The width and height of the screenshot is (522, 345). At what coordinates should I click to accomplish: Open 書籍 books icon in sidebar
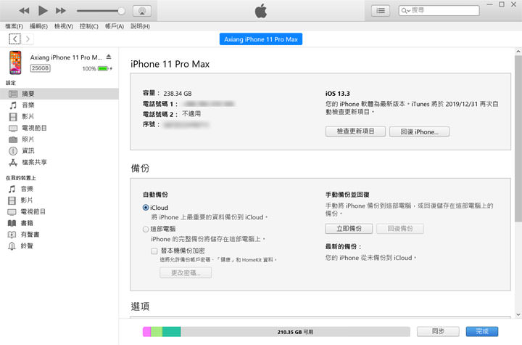(12, 223)
